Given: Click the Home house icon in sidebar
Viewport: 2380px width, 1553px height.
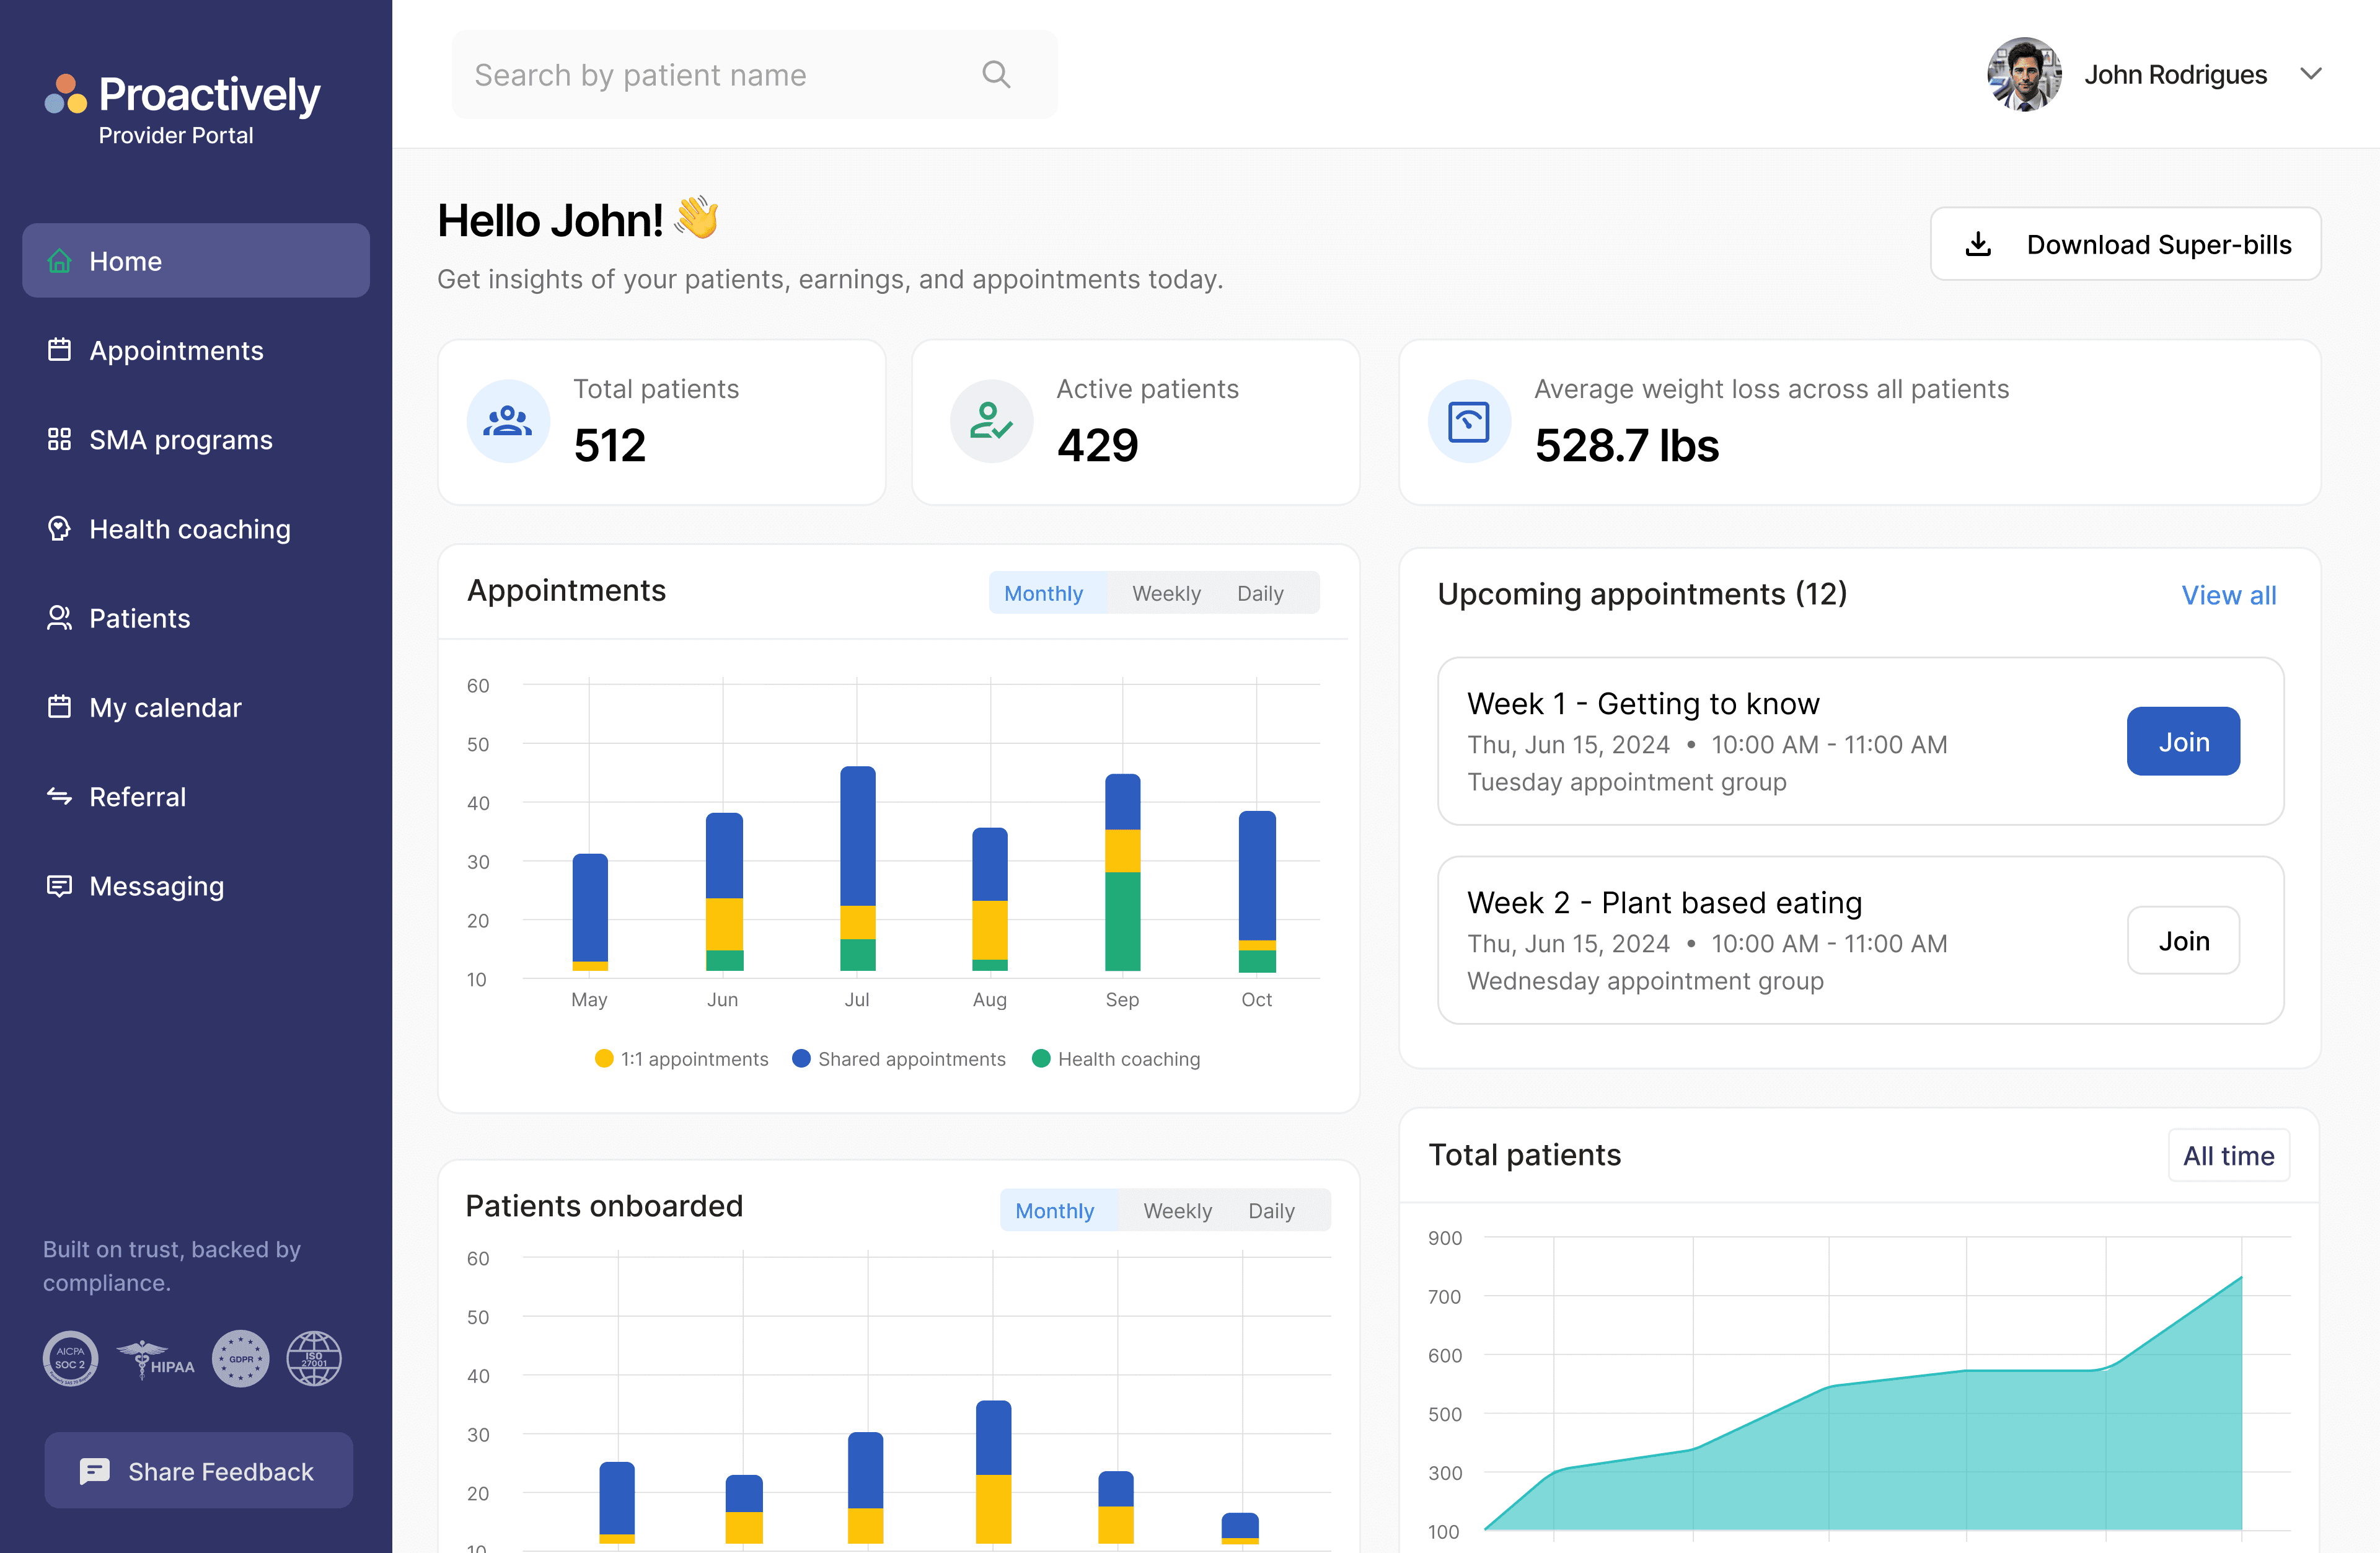Looking at the screenshot, I should [60, 261].
